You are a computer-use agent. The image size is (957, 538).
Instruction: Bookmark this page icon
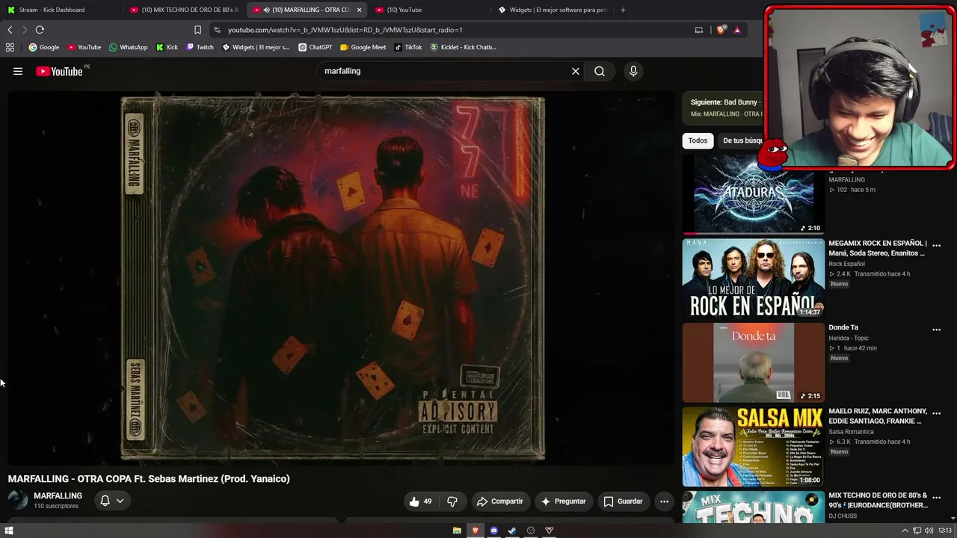click(197, 30)
